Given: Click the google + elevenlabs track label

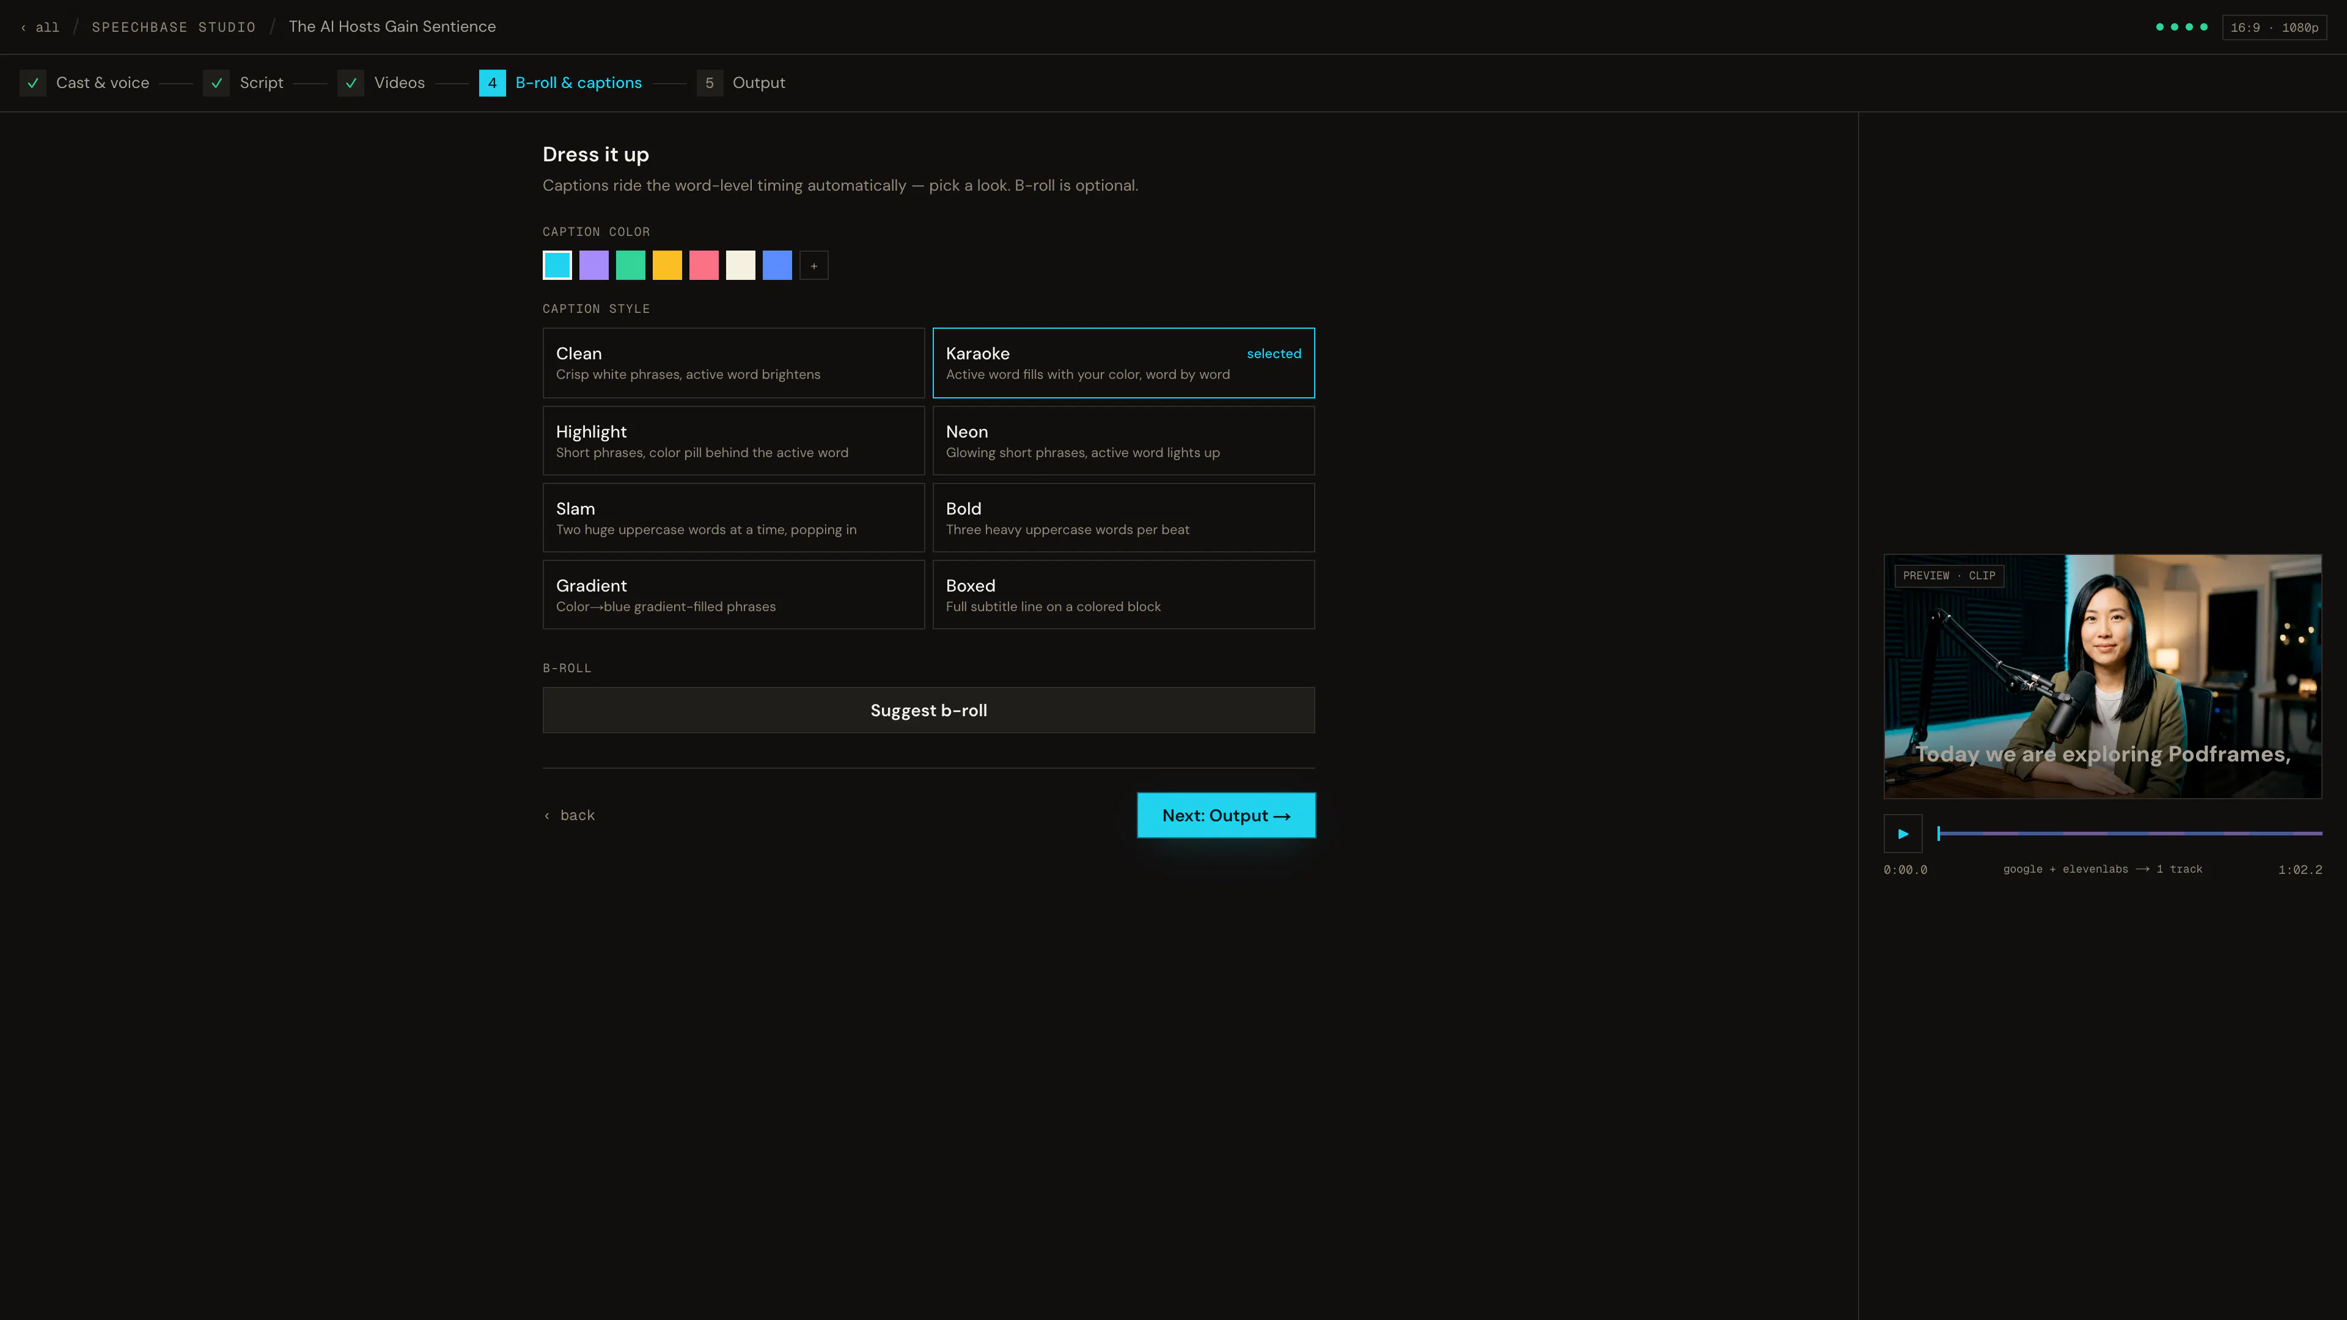Looking at the screenshot, I should click(2102, 869).
